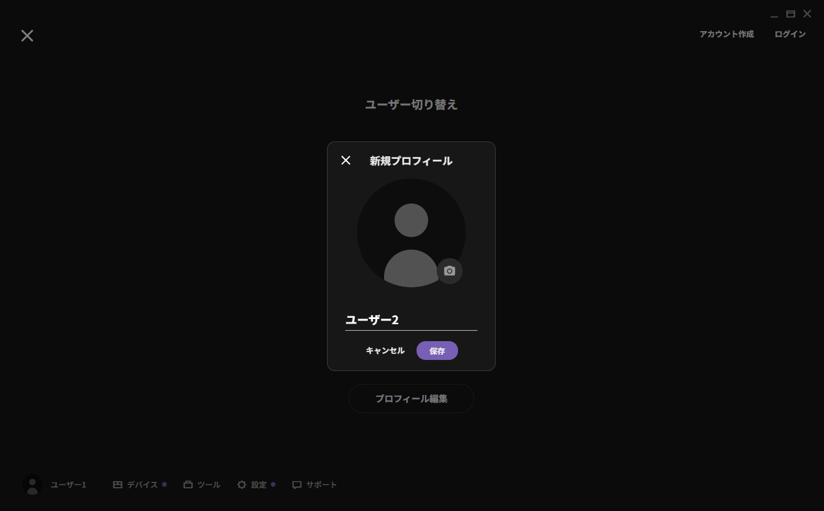Click the camera icon on the avatar
The image size is (824, 511).
click(x=450, y=271)
